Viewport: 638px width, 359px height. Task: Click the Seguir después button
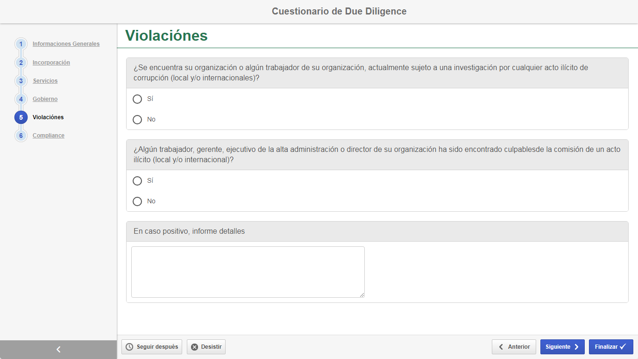coord(152,347)
